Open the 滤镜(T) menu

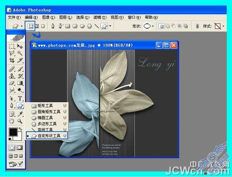click(100, 17)
